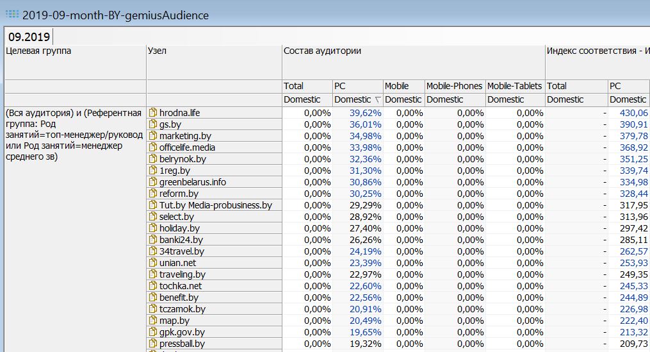650x352 pixels.
Task: Click the node icon beside hrodna.life
Action: (153, 113)
